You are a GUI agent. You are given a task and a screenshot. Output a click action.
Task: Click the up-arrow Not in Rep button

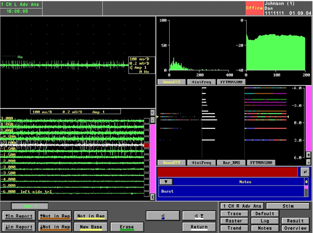pyautogui.click(x=55, y=216)
